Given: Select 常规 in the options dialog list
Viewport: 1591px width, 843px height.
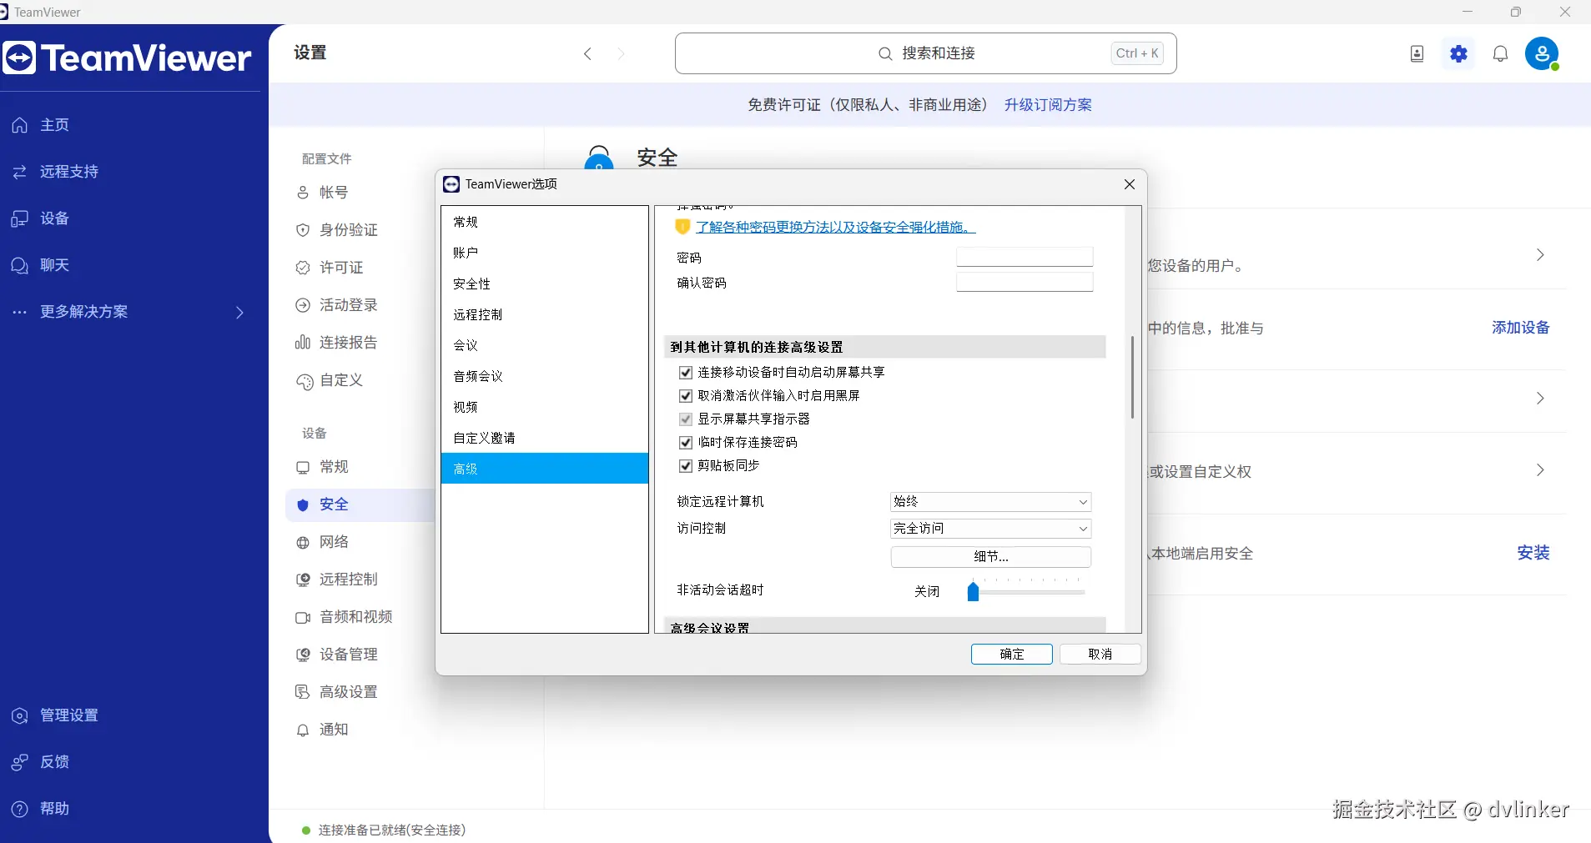Looking at the screenshot, I should pos(545,222).
